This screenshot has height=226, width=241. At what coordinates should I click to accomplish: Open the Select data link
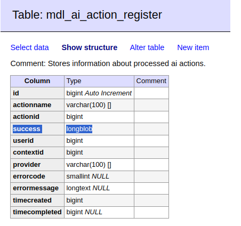(29, 47)
